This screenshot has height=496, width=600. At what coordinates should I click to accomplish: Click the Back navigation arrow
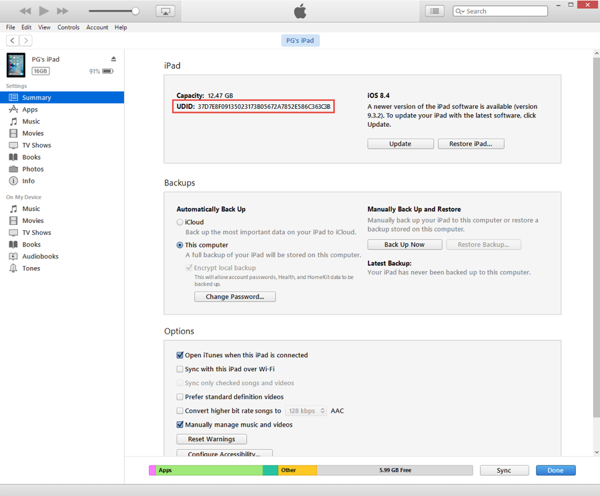tap(13, 41)
